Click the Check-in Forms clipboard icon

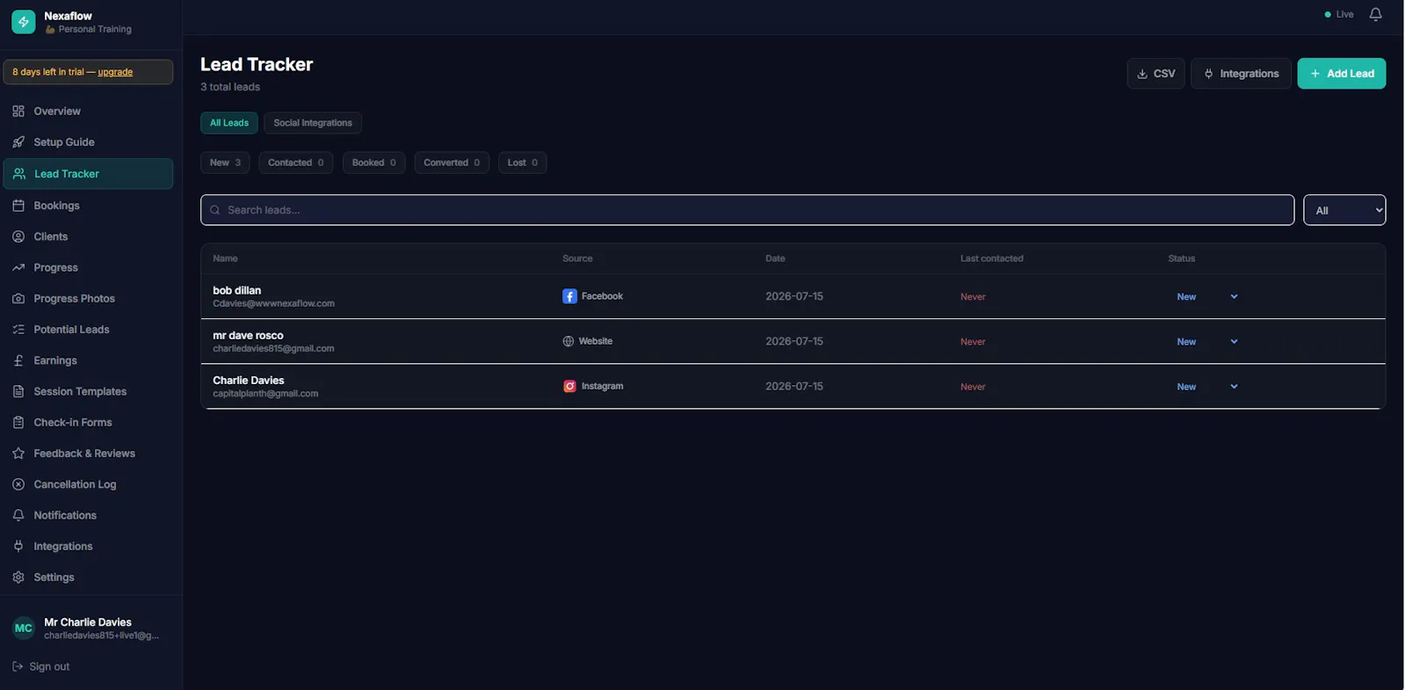coord(18,422)
